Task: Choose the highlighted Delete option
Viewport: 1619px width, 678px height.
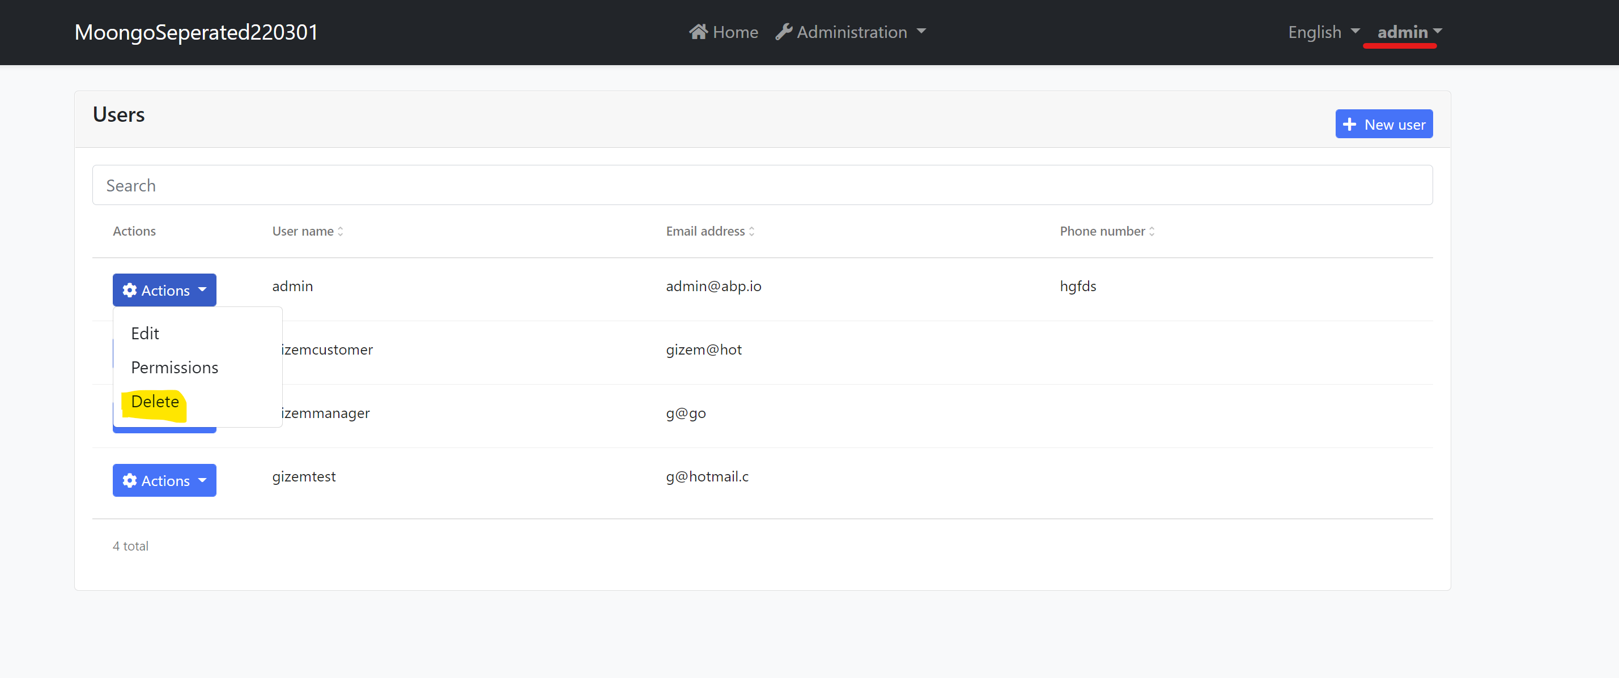Action: pos(155,402)
